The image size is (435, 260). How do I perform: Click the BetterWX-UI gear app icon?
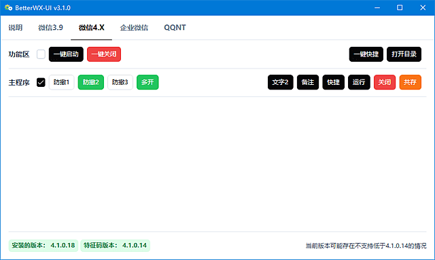8,7
